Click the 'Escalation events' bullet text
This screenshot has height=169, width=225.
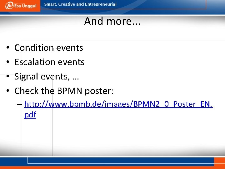(x=49, y=62)
